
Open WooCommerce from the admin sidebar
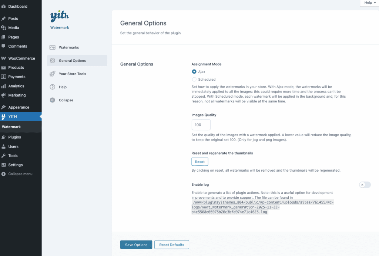coord(20,58)
